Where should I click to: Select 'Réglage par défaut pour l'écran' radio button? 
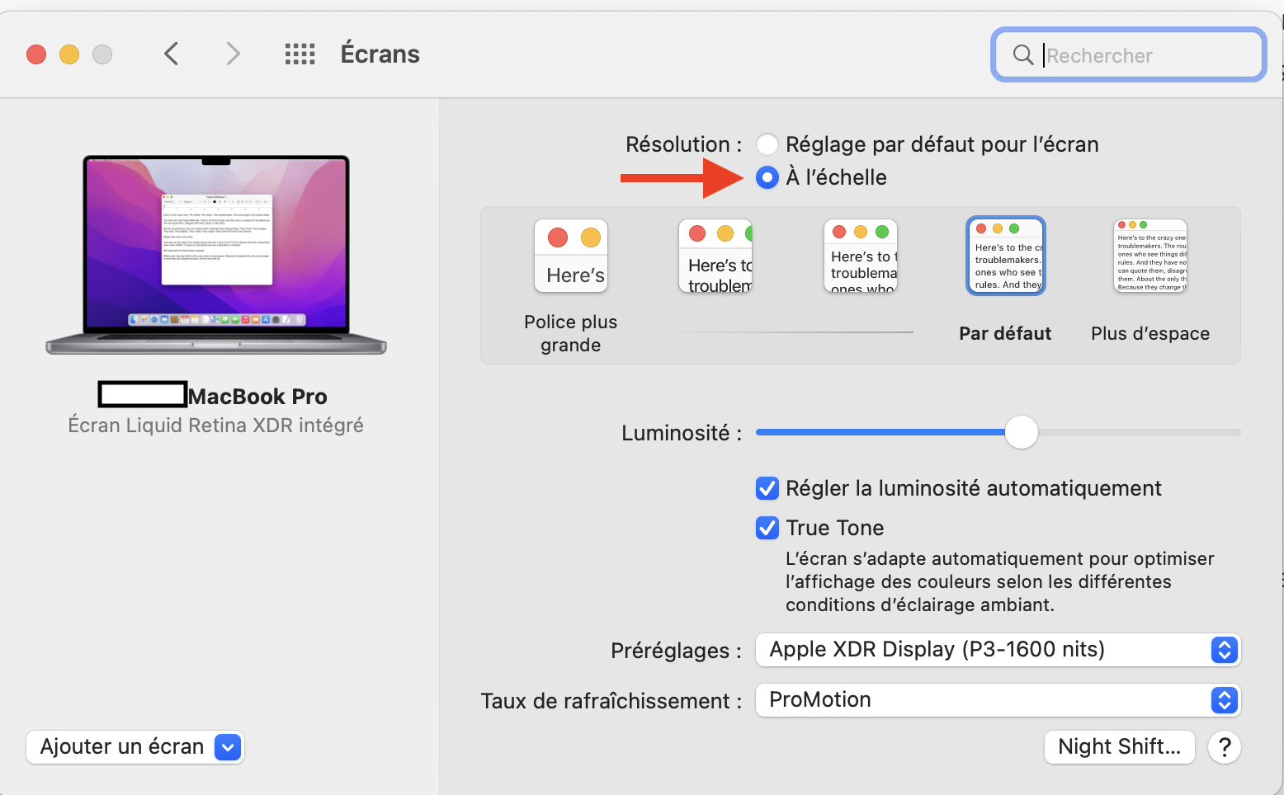(767, 144)
